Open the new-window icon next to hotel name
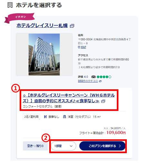This screenshot has width=150, height=167. coord(72,26)
